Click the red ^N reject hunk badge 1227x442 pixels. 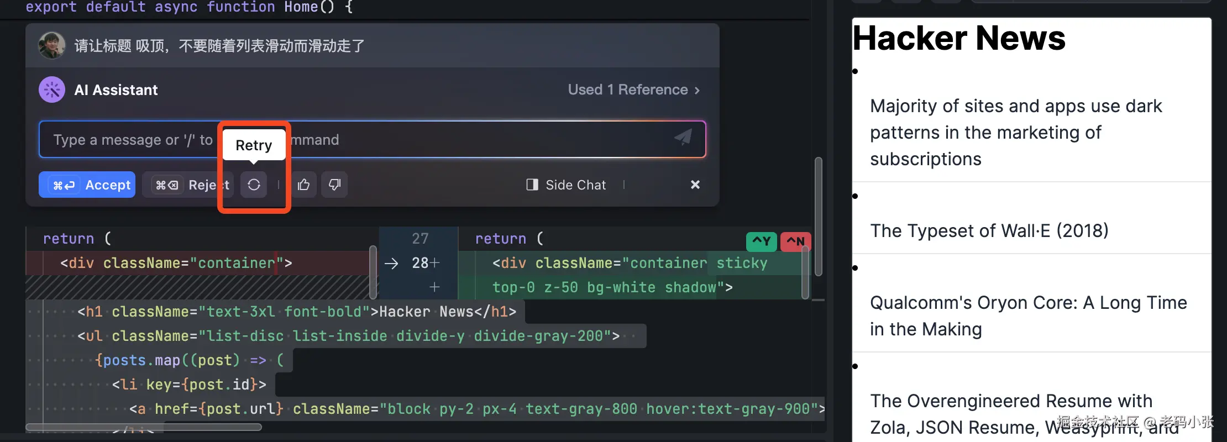(795, 241)
